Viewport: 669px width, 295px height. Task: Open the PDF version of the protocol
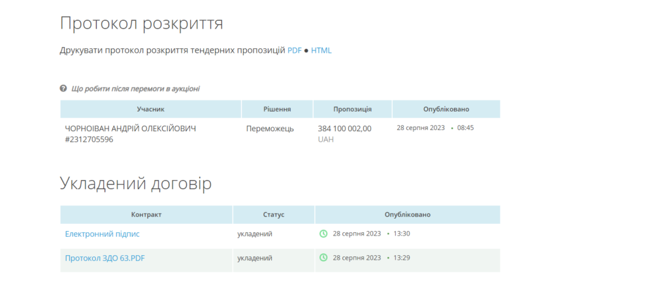(294, 50)
